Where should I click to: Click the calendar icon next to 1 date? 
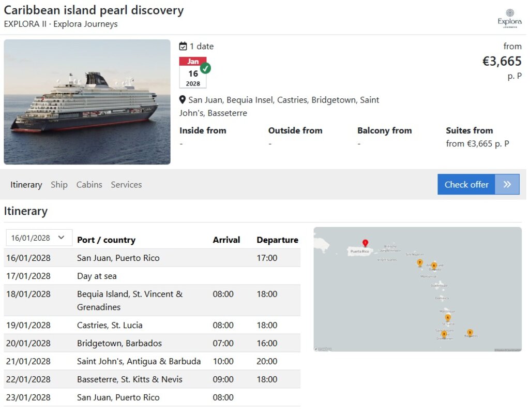183,46
